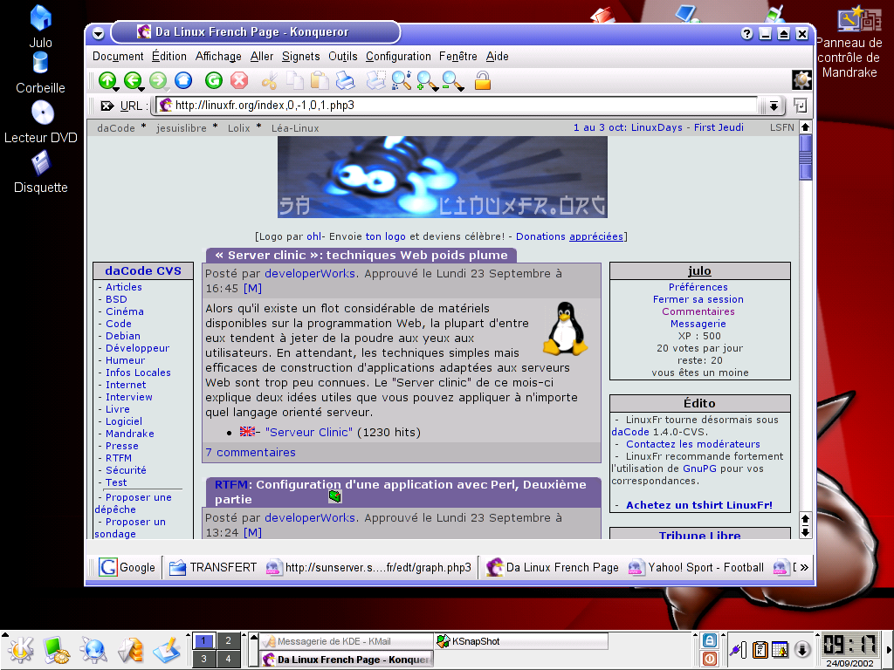
Task: Click the Go icon right of URL bar
Action: [x=801, y=106]
